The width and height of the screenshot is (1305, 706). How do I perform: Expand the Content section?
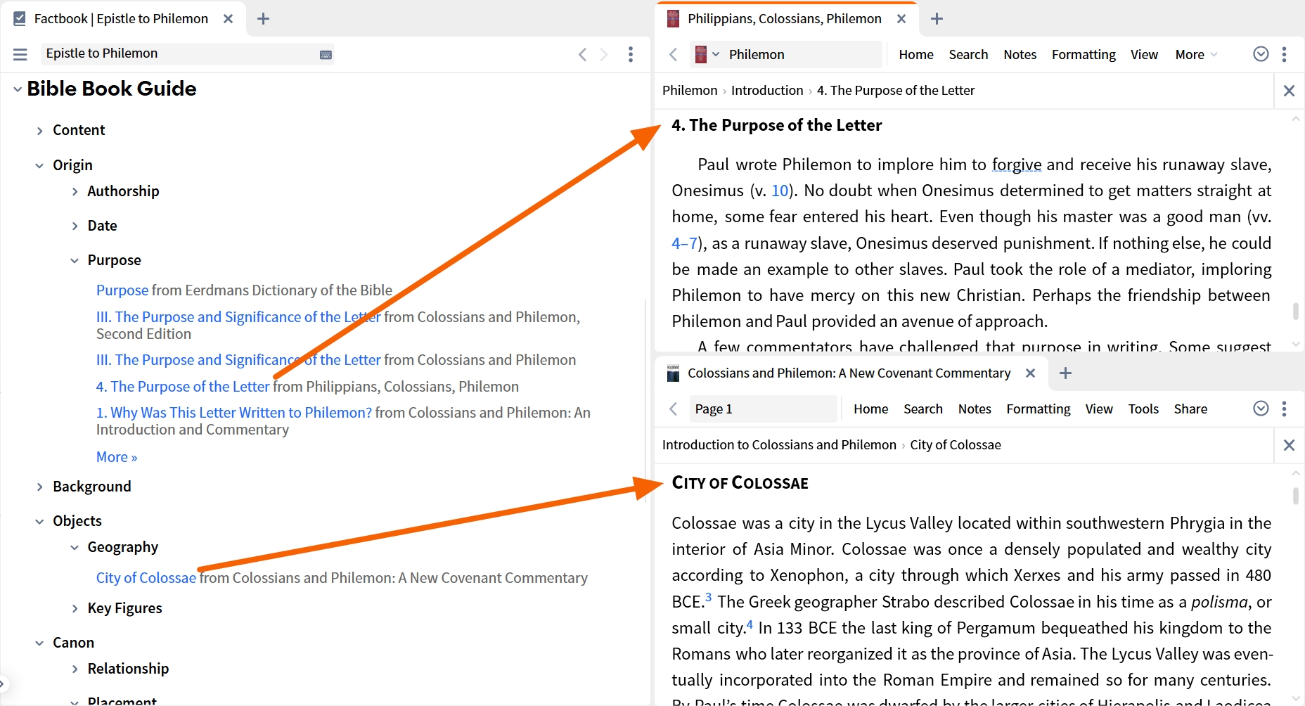click(x=39, y=131)
